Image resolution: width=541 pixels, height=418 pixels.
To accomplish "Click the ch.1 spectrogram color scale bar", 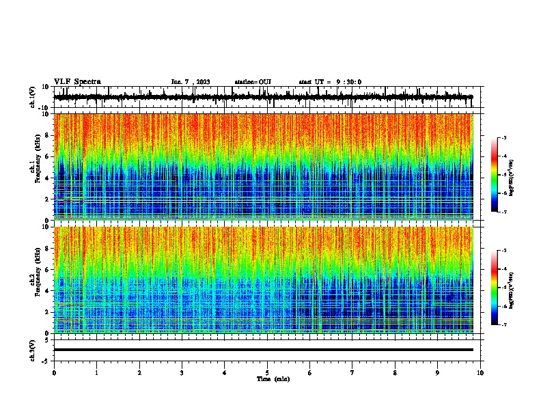I will (x=495, y=175).
